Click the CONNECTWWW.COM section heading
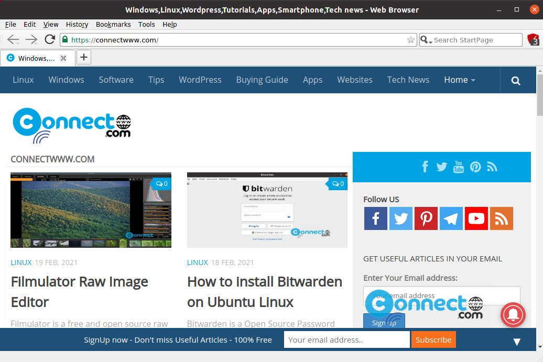543x362 pixels. [x=52, y=159]
